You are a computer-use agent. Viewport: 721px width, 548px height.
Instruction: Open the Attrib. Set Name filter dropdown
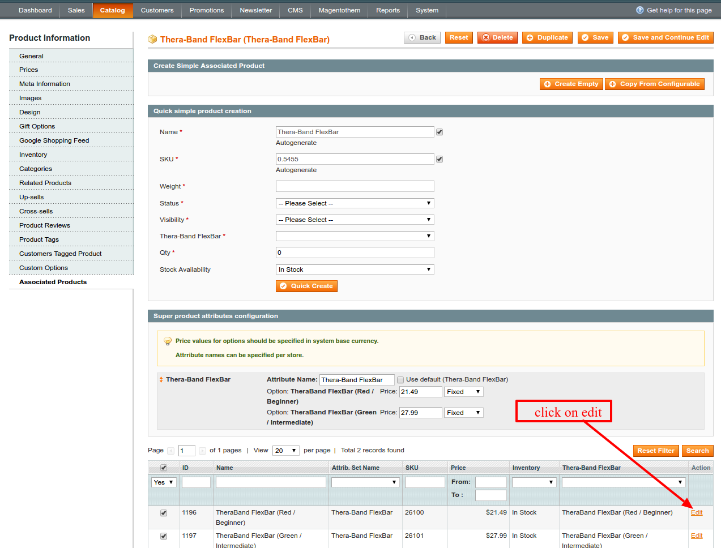[365, 482]
